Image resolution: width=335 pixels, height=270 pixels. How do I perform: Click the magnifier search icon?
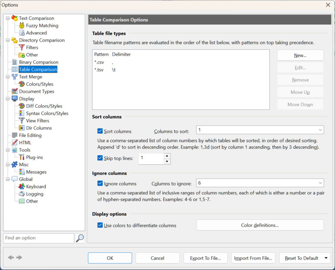click(x=80, y=238)
